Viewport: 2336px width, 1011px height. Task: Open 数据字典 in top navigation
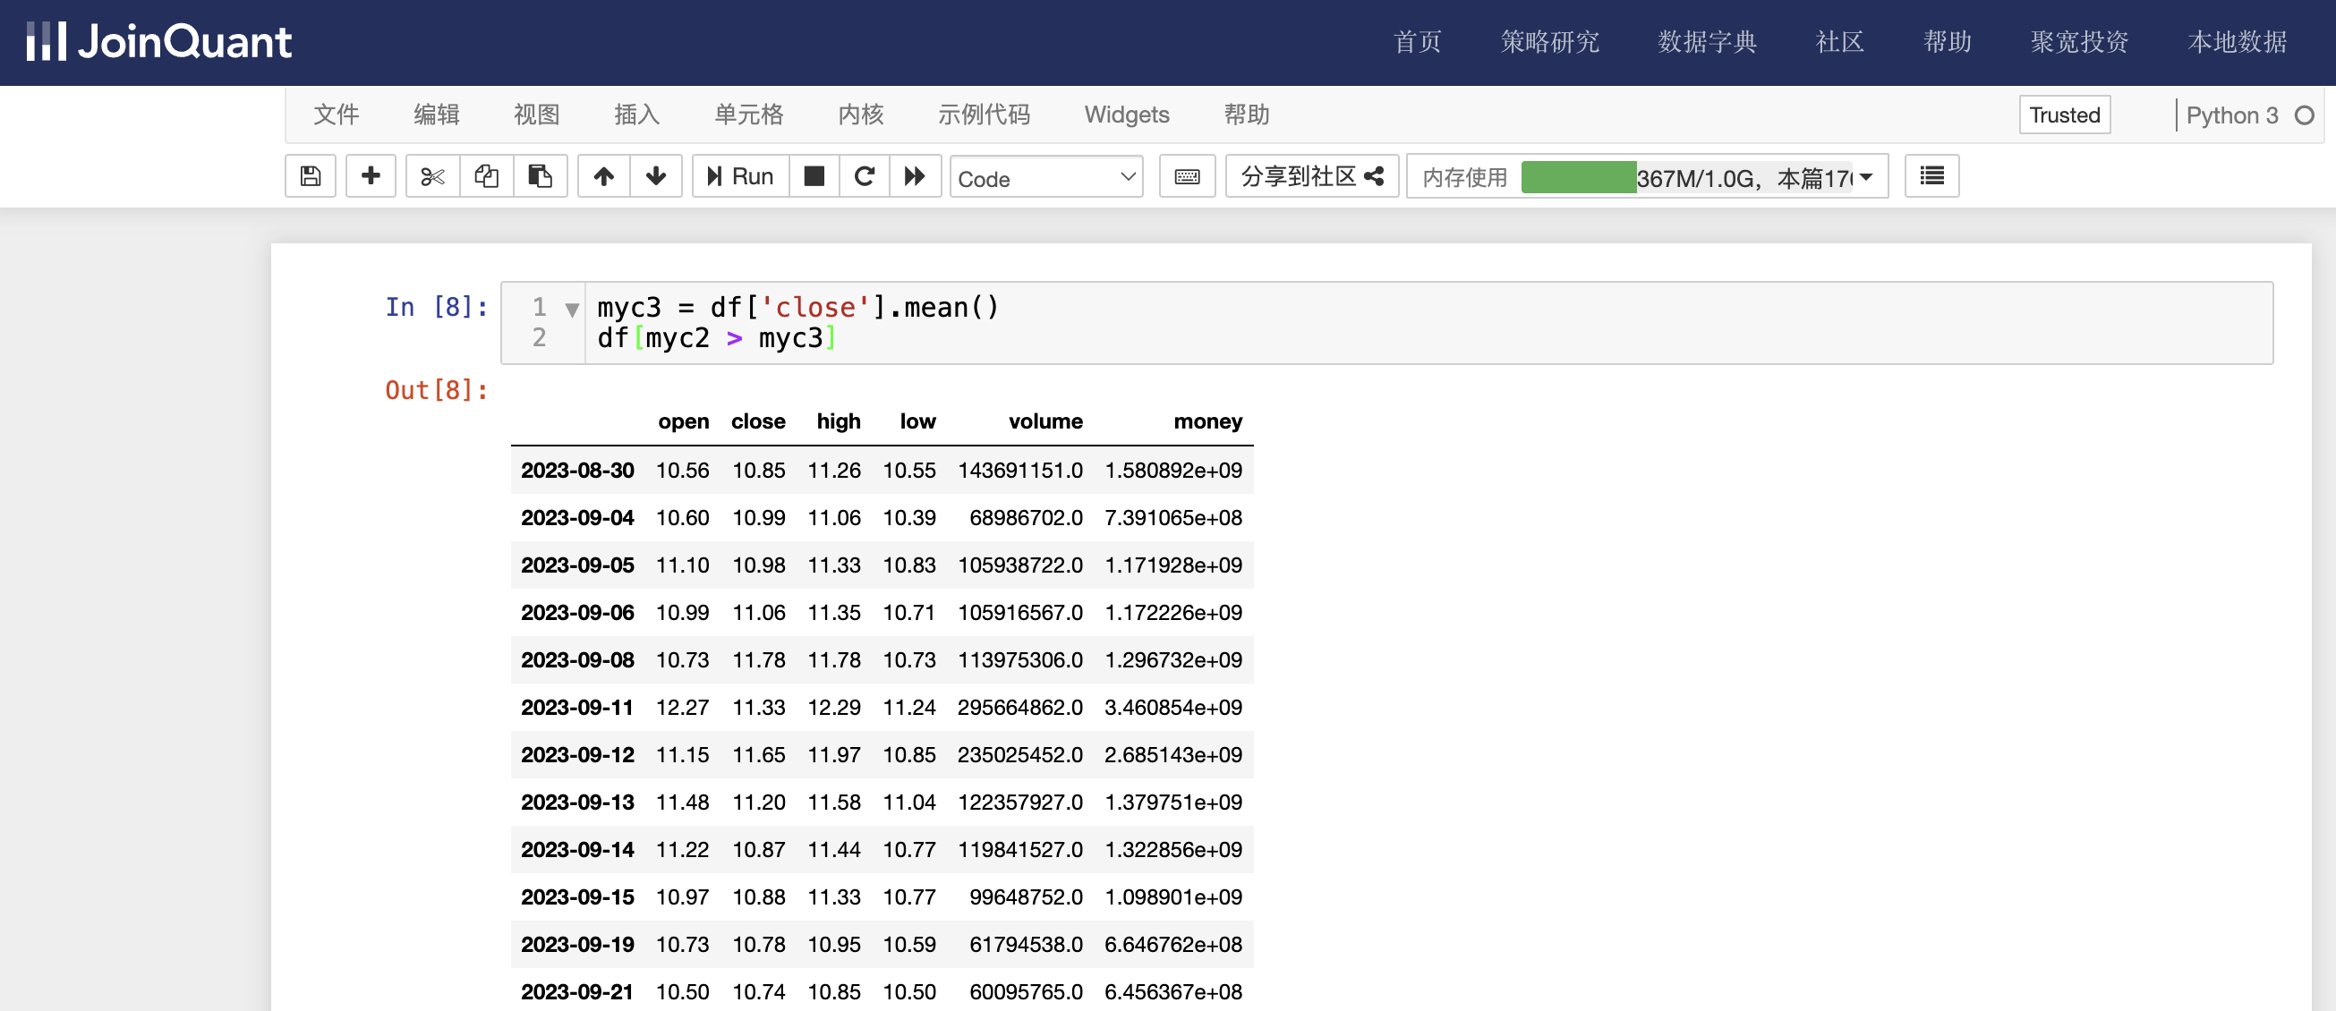pos(1707,42)
